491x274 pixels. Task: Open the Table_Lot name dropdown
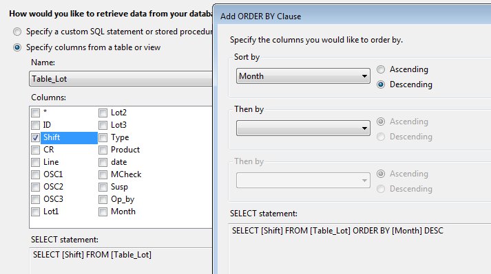pyautogui.click(x=121, y=79)
